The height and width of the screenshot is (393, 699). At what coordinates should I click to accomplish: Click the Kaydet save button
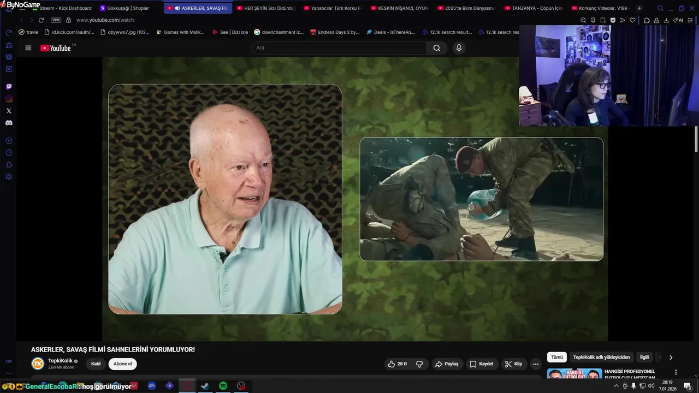tap(482, 364)
